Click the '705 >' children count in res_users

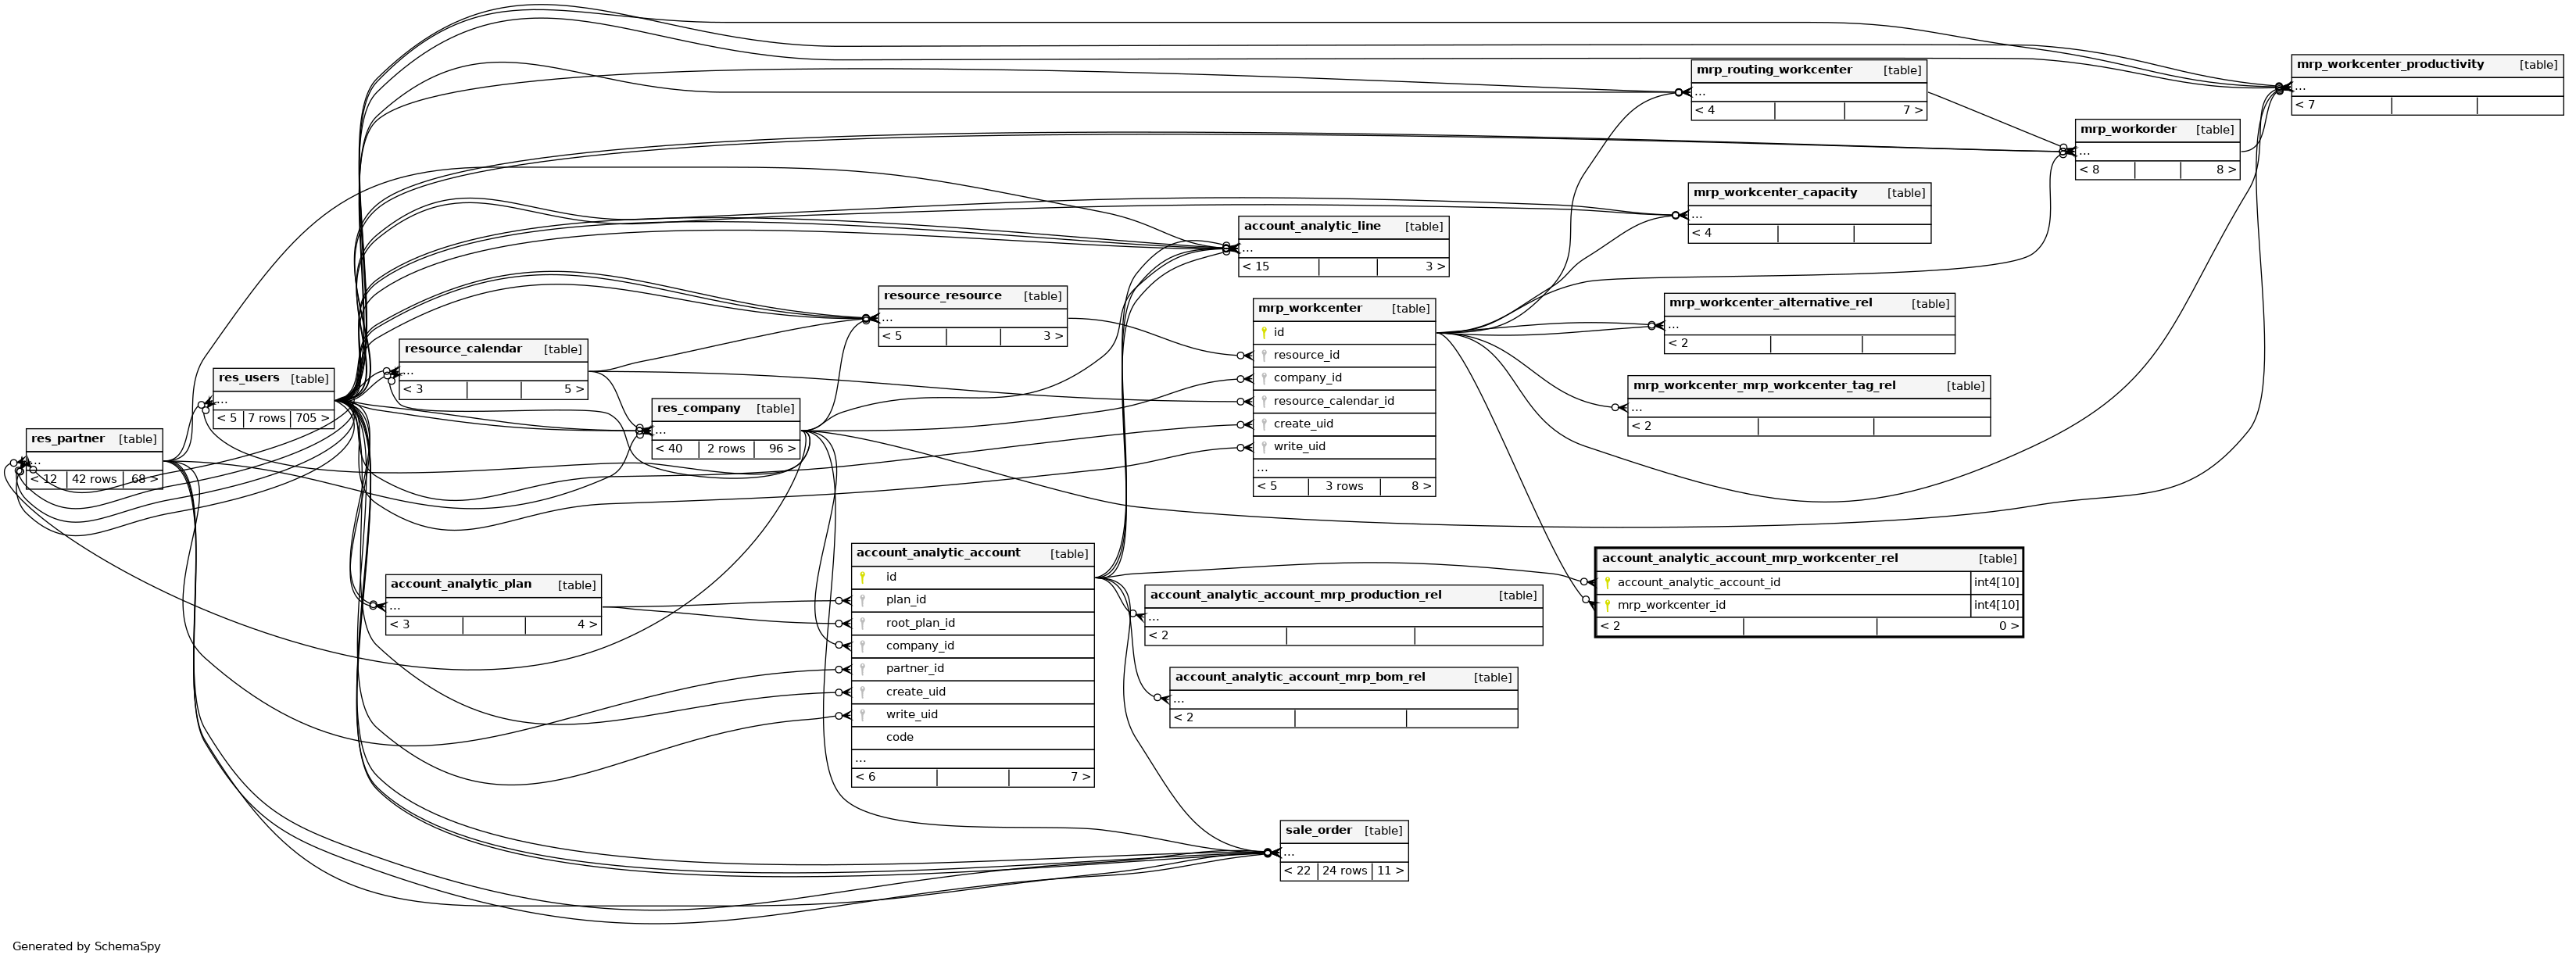(311, 419)
